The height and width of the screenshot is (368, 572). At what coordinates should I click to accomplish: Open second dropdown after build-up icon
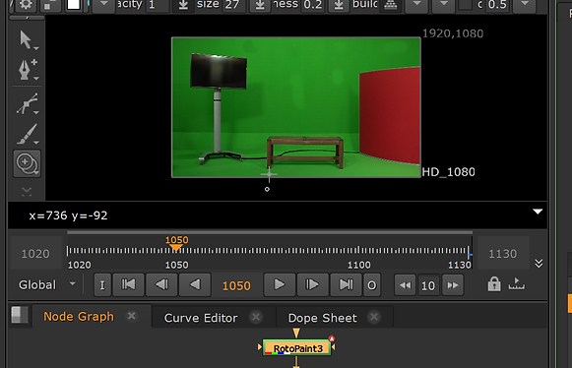(443, 5)
